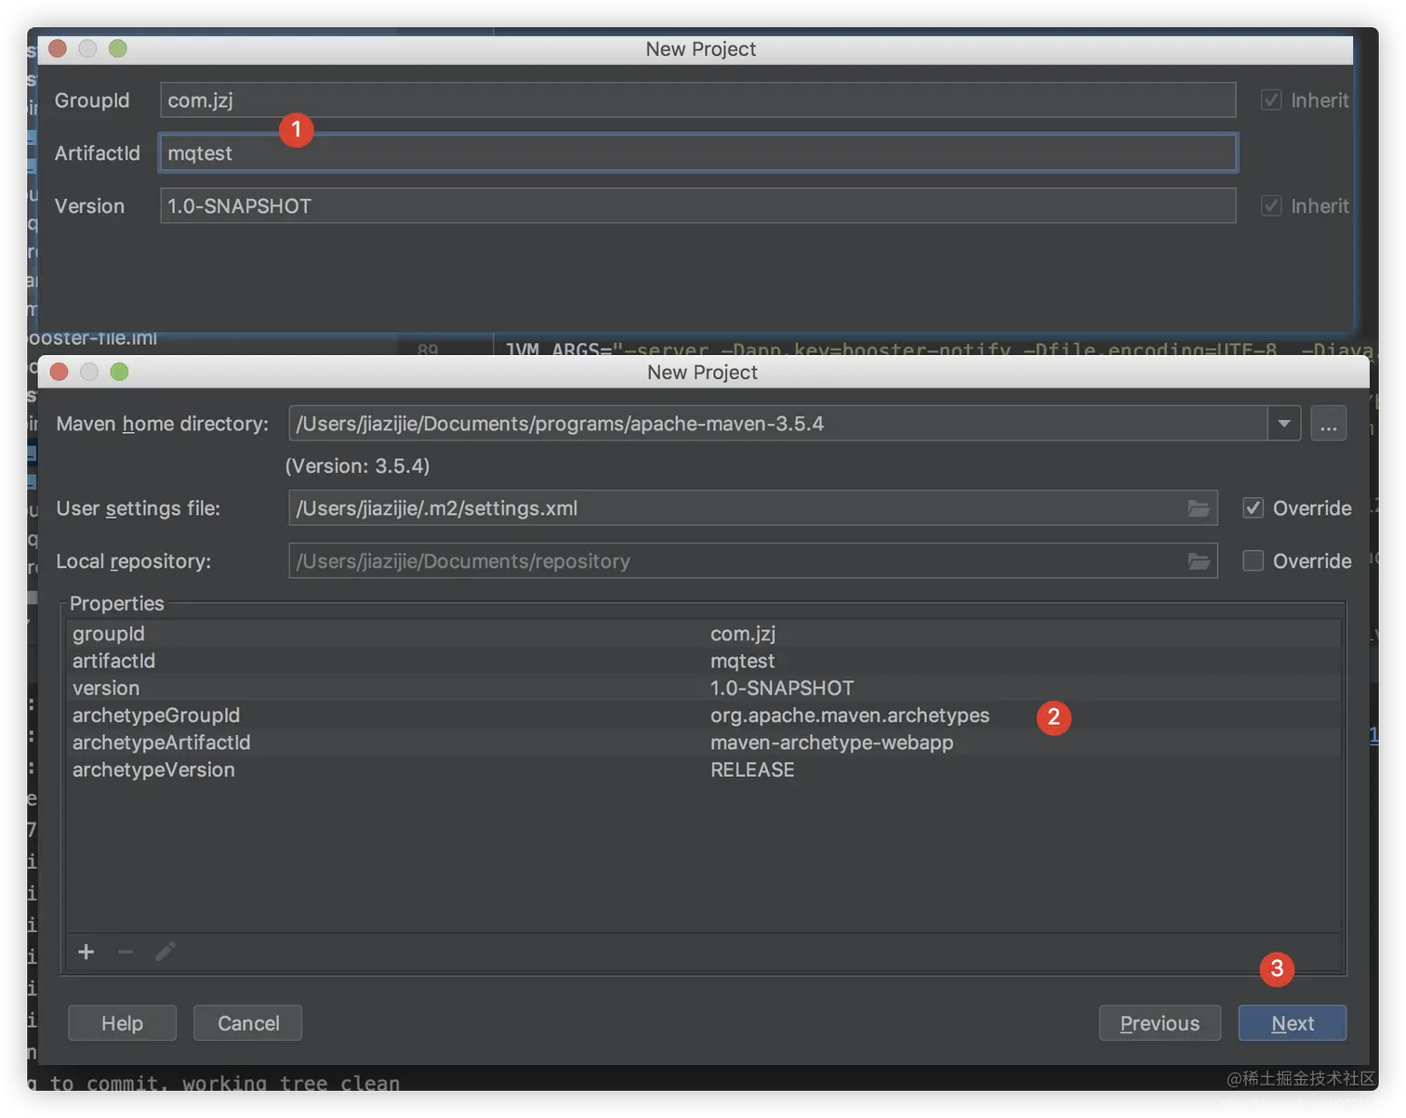Open folder browser for User settings file
Viewport: 1406px width, 1118px height.
pyautogui.click(x=1199, y=508)
